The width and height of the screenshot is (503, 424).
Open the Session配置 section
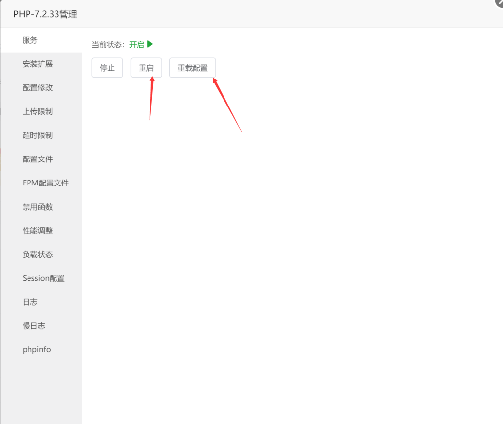click(43, 278)
